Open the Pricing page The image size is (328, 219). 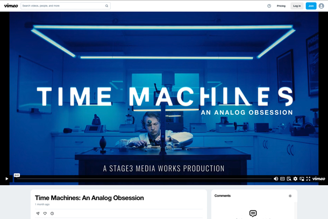coord(281,6)
